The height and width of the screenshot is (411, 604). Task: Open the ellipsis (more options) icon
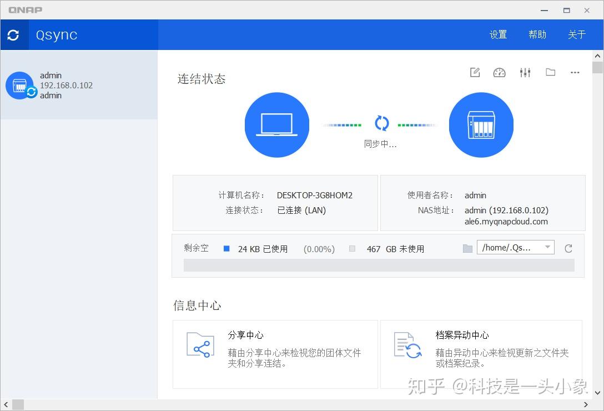click(575, 73)
